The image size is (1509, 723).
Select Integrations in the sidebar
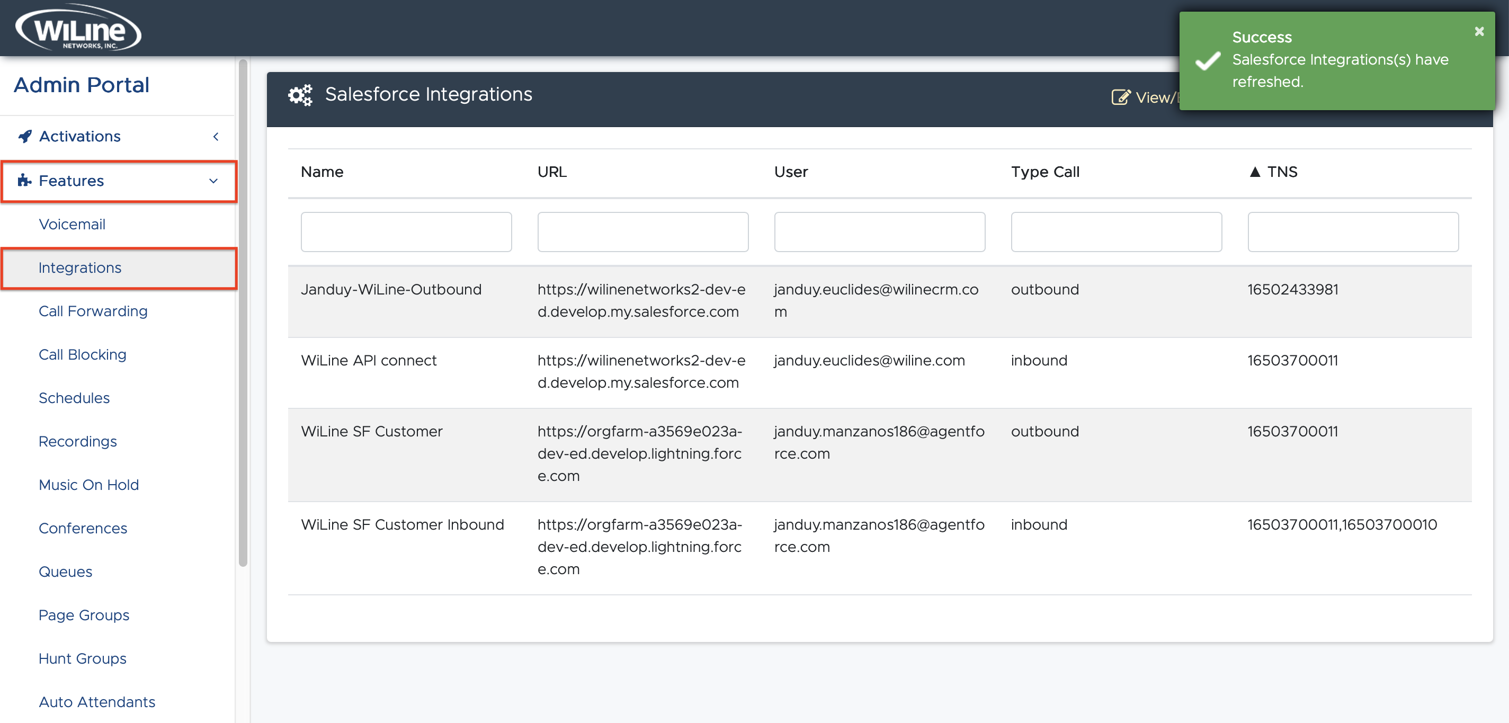click(x=79, y=268)
